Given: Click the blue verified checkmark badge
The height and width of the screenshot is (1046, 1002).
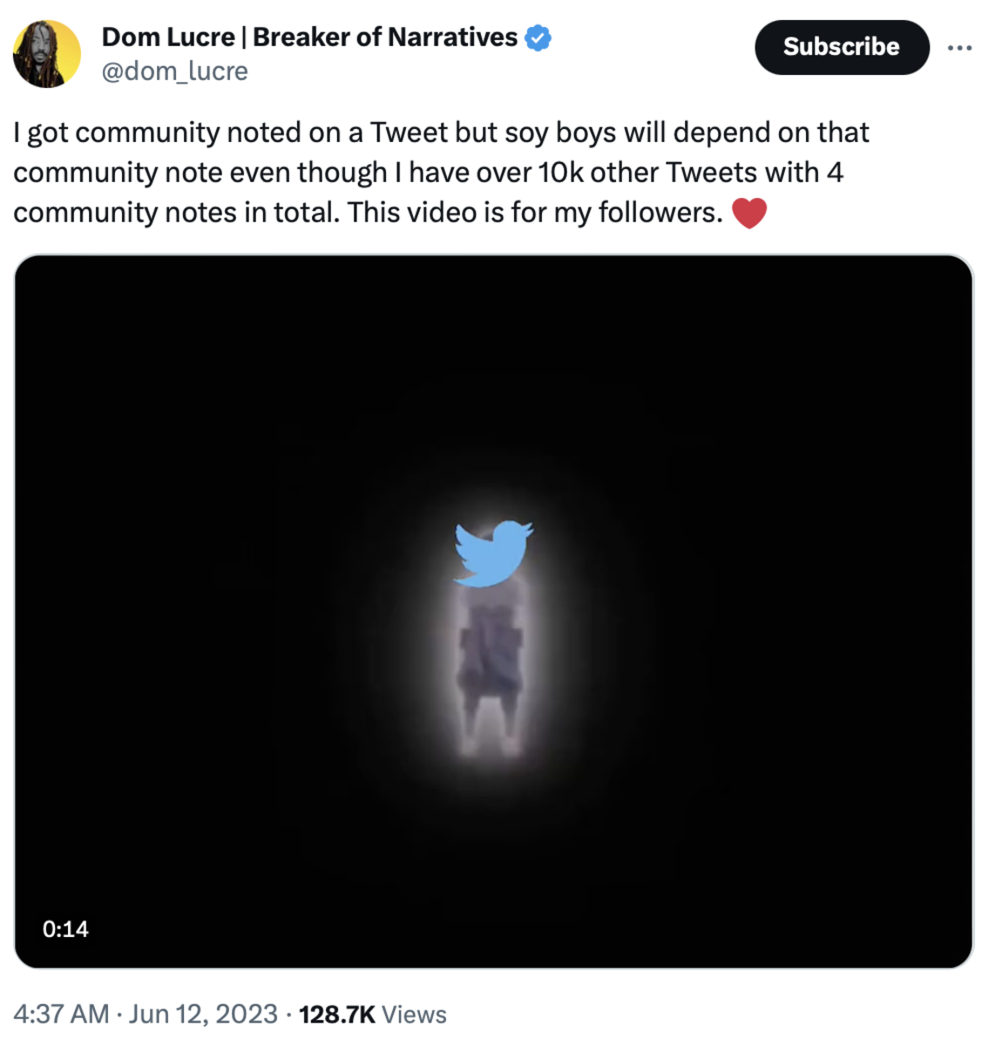Looking at the screenshot, I should (x=538, y=37).
